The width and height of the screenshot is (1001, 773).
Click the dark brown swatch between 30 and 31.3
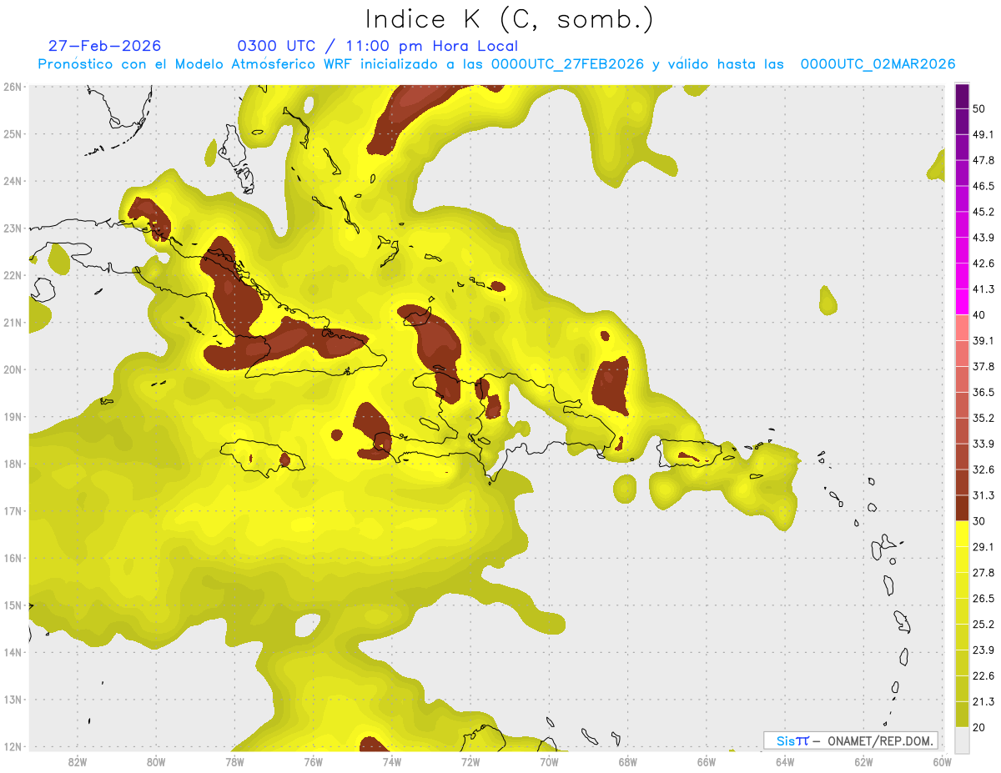(962, 509)
